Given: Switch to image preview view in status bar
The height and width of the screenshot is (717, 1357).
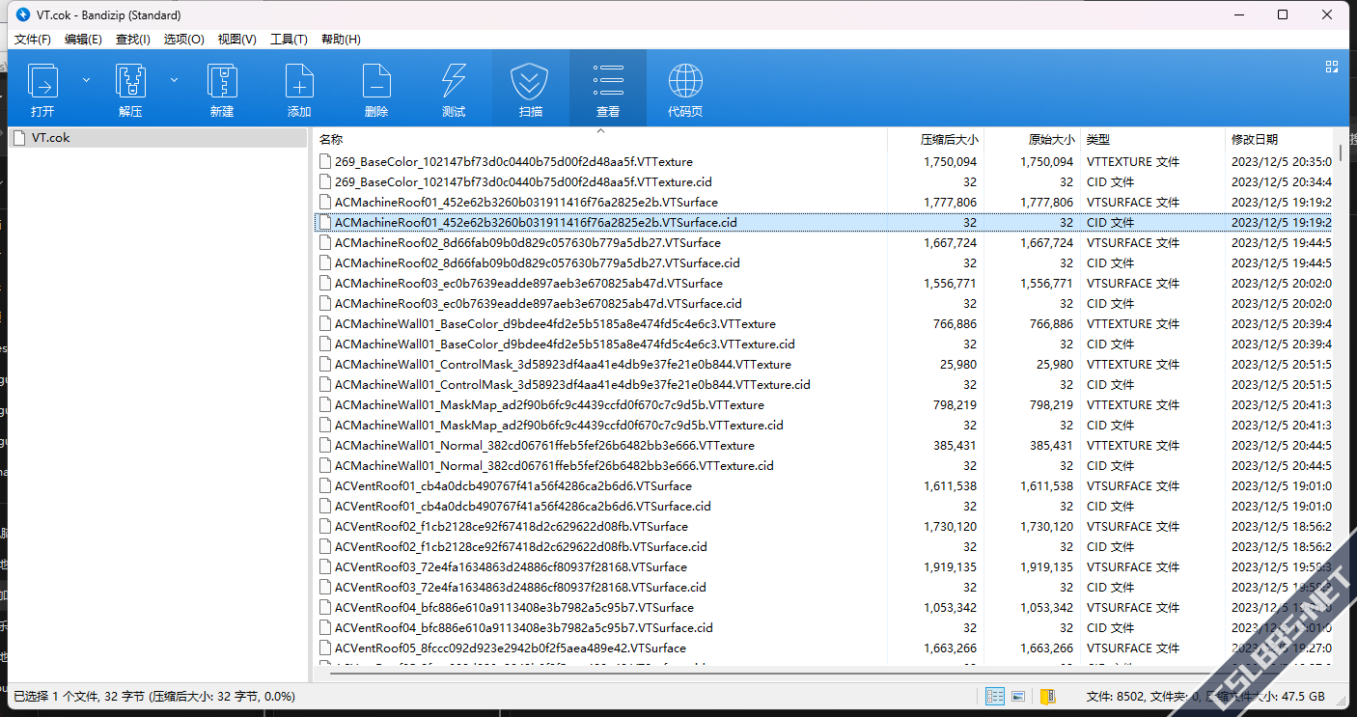Looking at the screenshot, I should (1018, 696).
